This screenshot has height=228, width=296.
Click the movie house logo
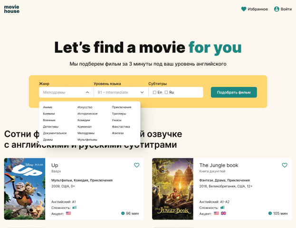(12, 9)
